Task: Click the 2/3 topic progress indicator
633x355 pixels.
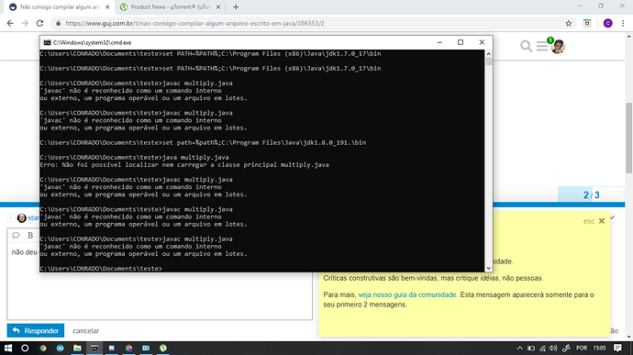Action: pyautogui.click(x=591, y=195)
